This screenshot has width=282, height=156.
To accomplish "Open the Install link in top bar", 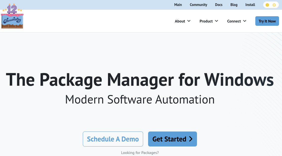I will 250,5.
